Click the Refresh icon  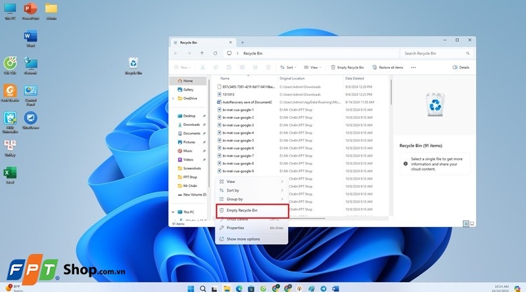point(216,53)
